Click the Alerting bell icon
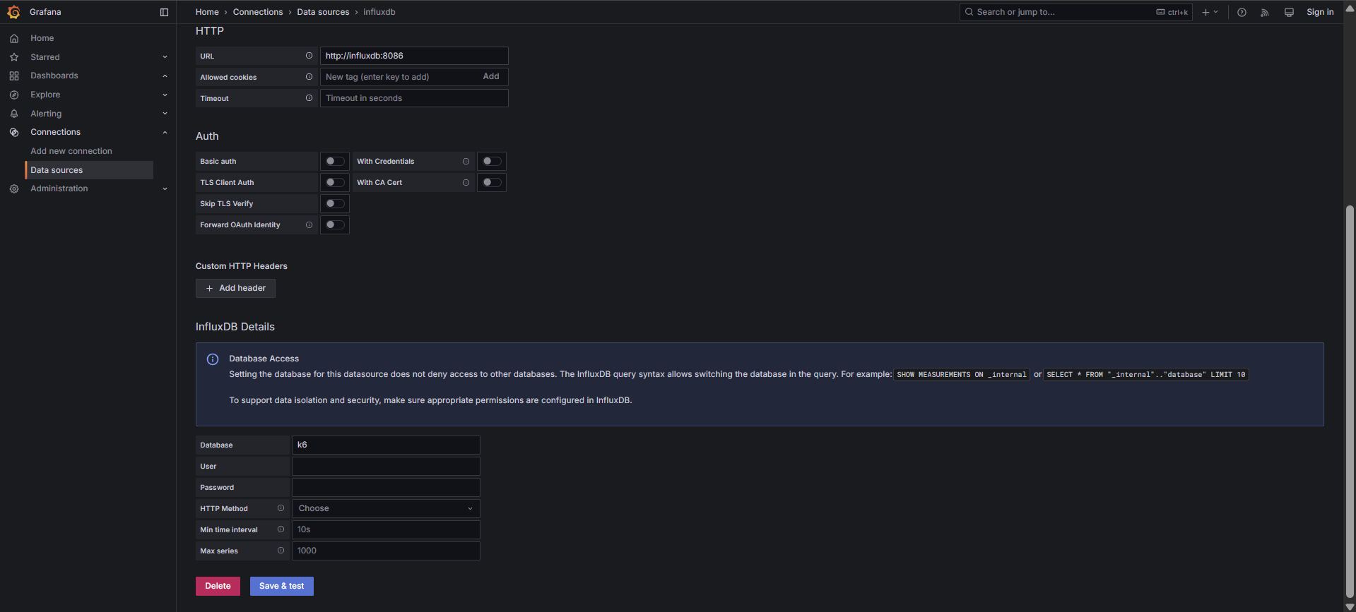 pyautogui.click(x=14, y=114)
